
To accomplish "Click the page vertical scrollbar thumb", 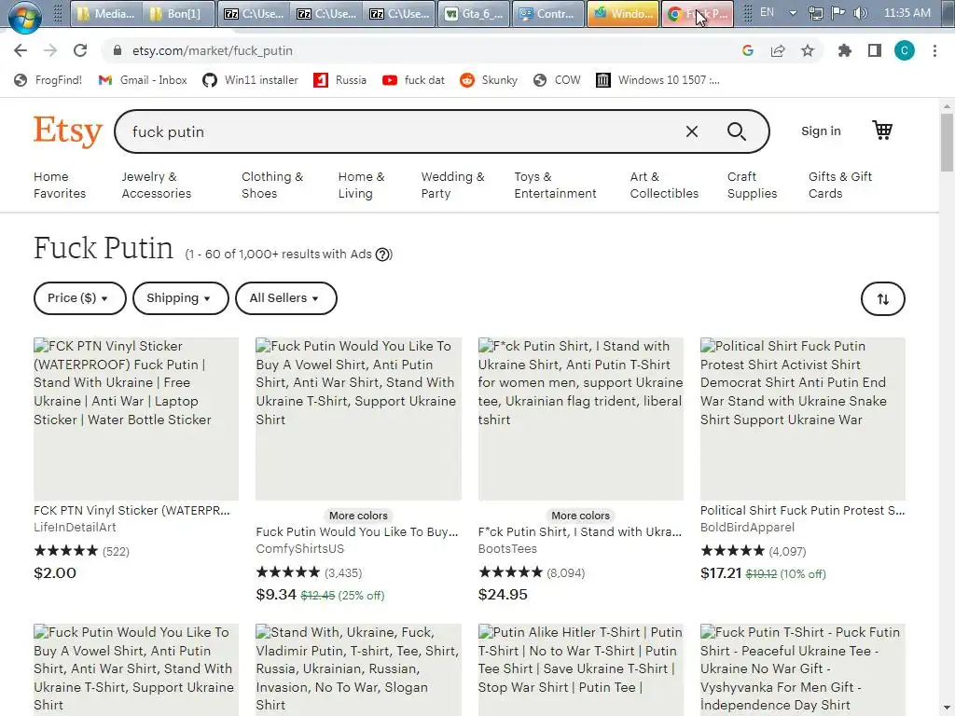I will pyautogui.click(x=948, y=143).
